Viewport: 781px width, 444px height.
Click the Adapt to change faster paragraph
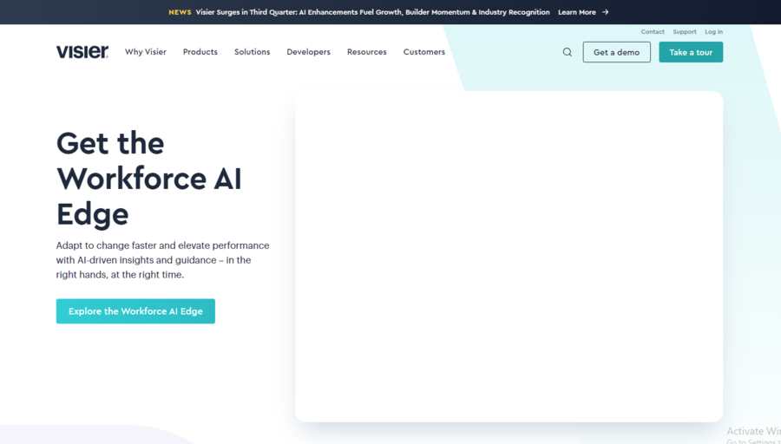coord(162,260)
